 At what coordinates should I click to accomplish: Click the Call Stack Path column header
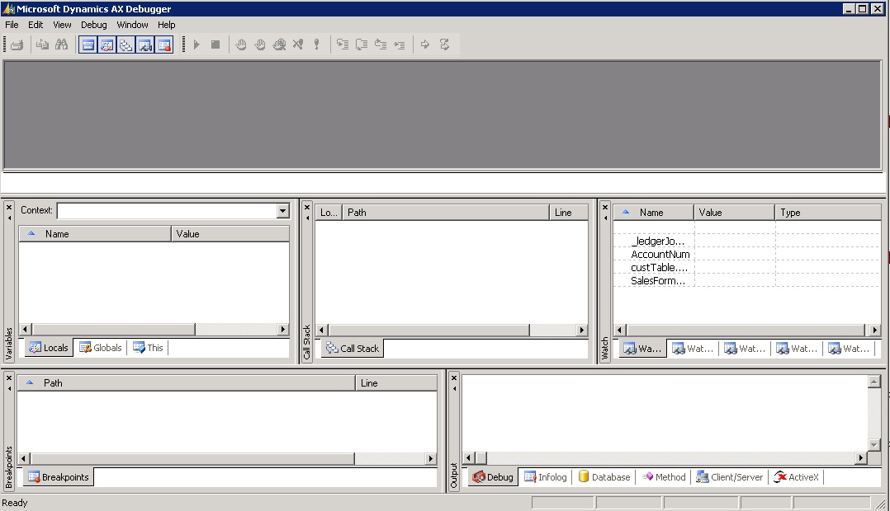tap(446, 213)
